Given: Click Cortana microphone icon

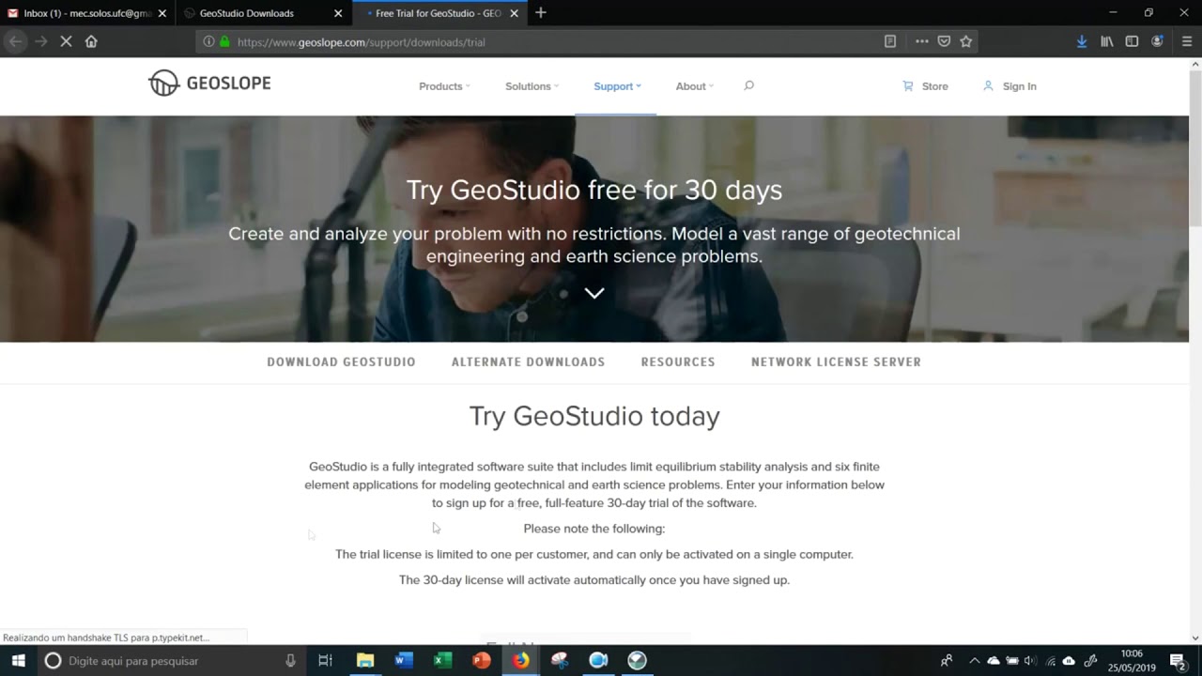Looking at the screenshot, I should point(291,660).
